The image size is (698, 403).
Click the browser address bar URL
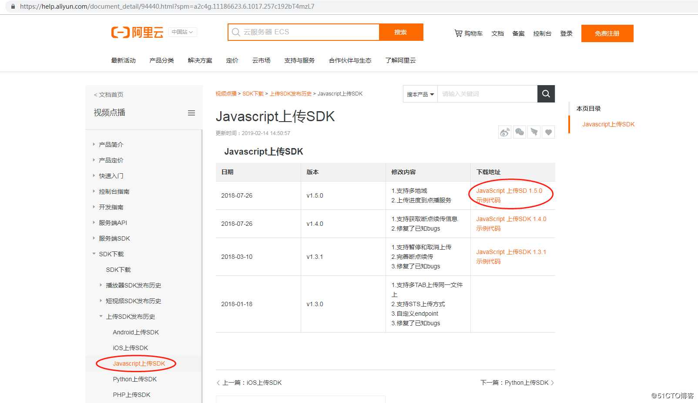(x=167, y=7)
